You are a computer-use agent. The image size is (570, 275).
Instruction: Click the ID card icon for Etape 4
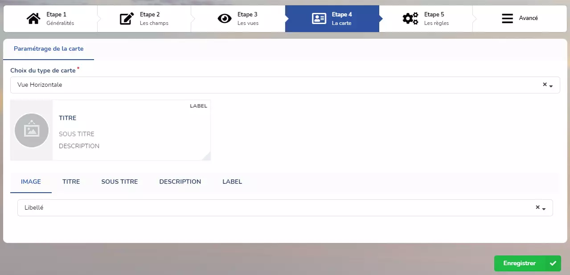click(319, 19)
